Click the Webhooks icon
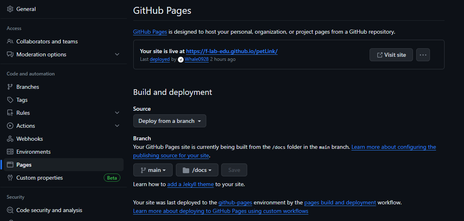Screen dimensions: 464x221 coord(10,139)
